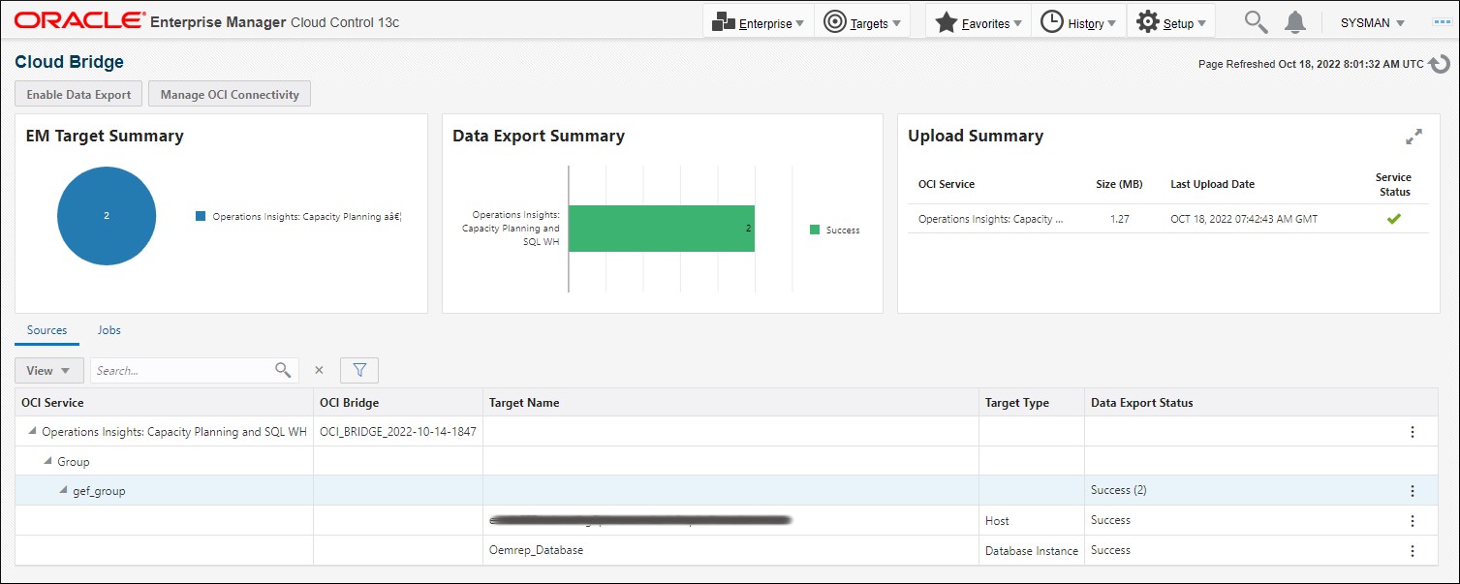Click the Oracle logo in header

[80, 21]
